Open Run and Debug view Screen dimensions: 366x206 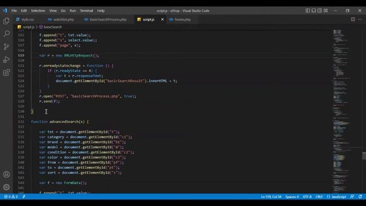[6, 60]
